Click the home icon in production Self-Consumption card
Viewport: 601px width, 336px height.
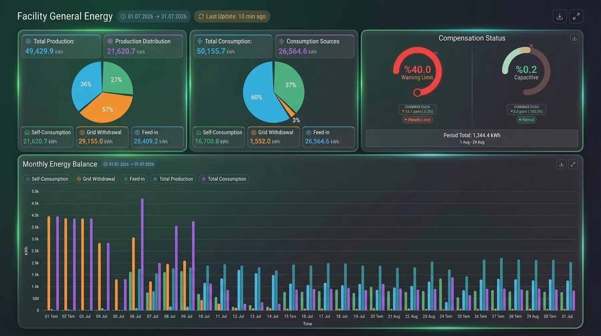coord(27,132)
